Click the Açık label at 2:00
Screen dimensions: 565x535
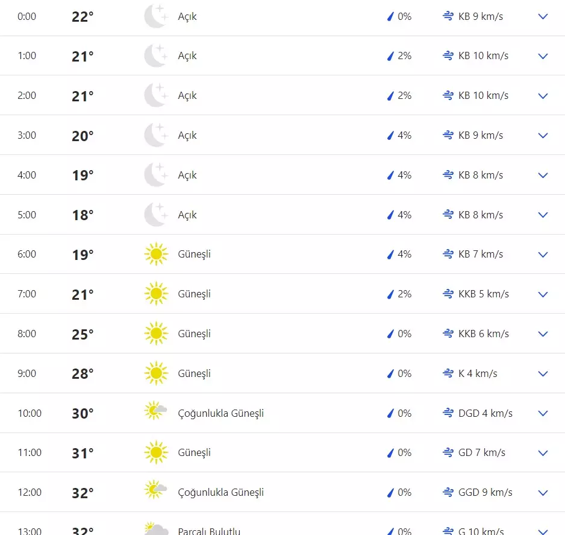187,95
